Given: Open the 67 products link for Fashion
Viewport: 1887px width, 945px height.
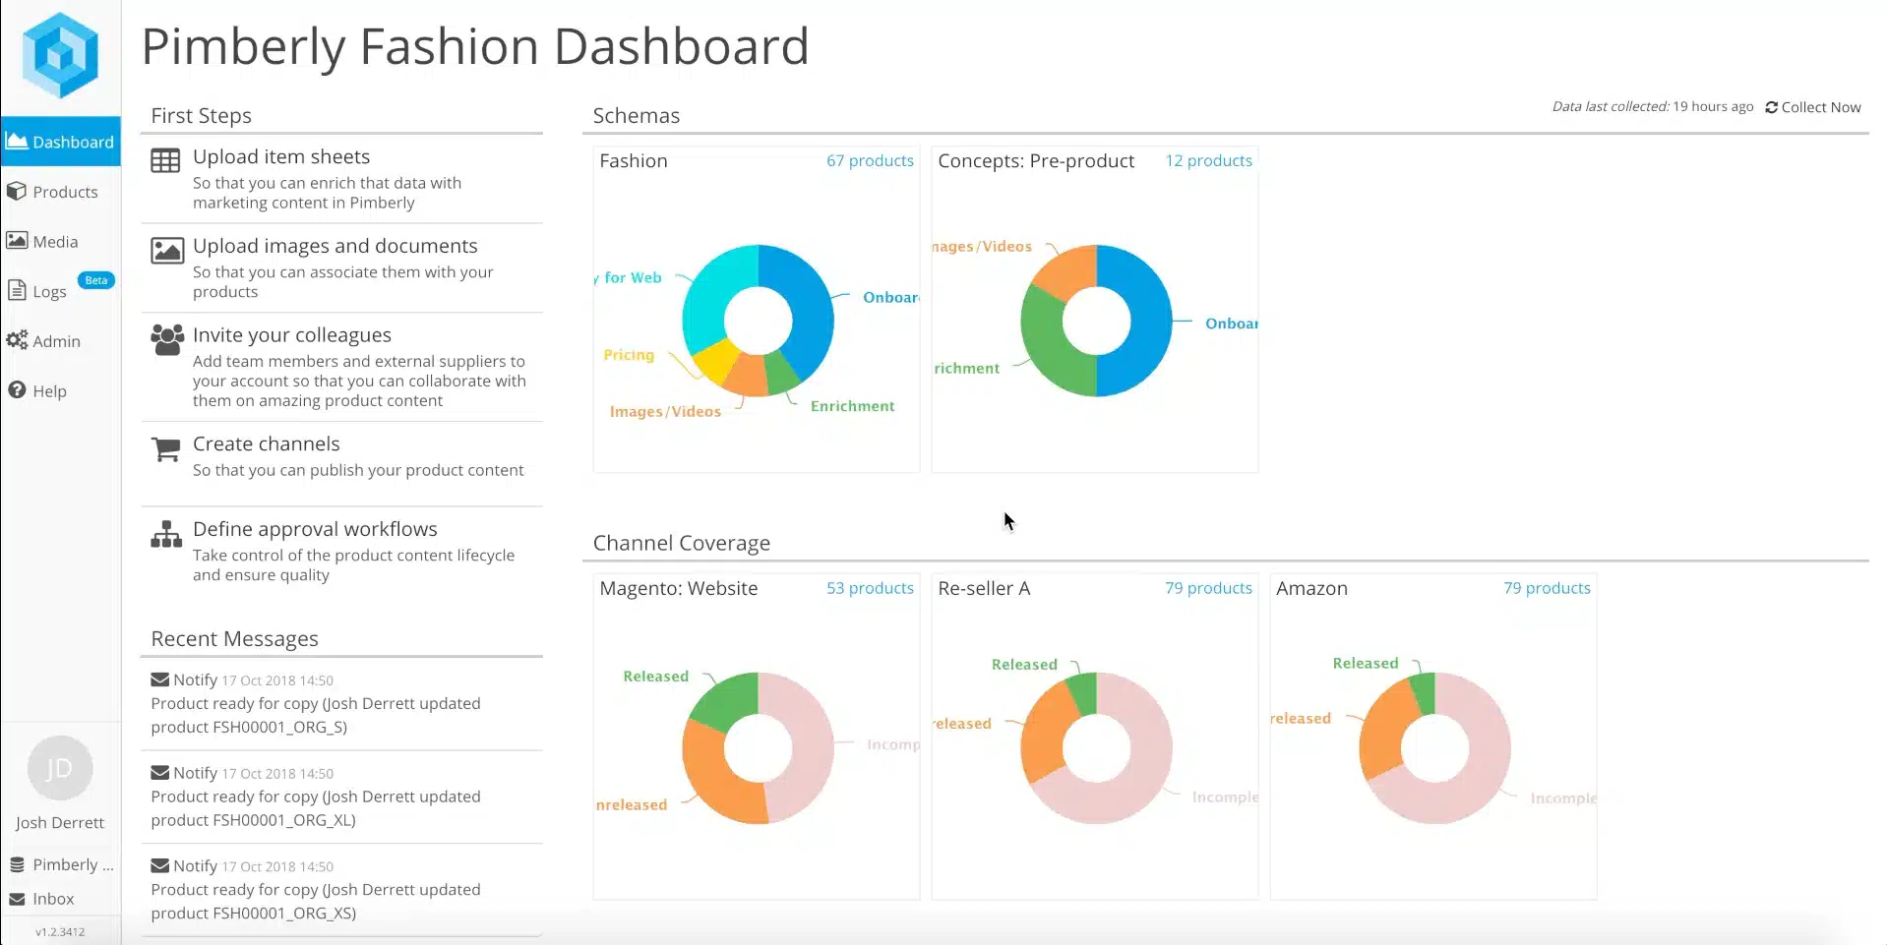Looking at the screenshot, I should click(x=870, y=160).
